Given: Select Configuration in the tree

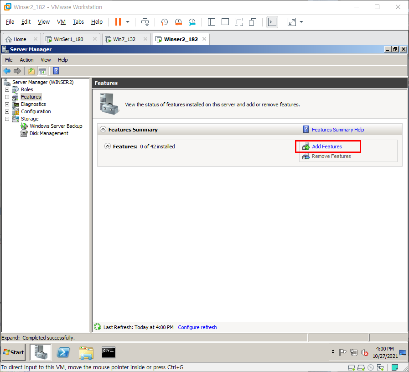Looking at the screenshot, I should [36, 111].
